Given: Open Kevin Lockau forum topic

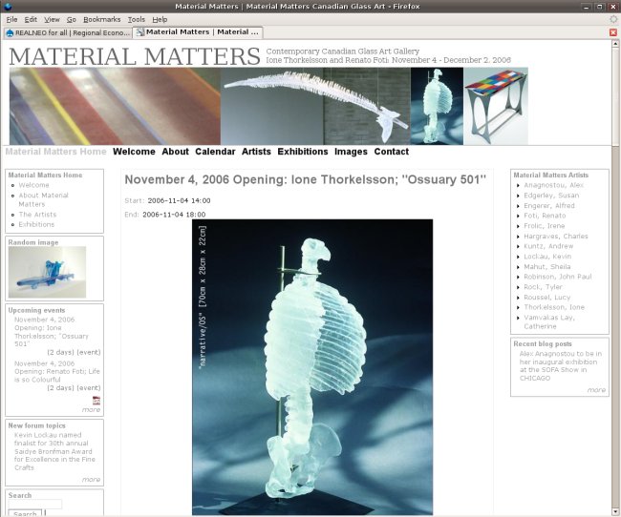Looking at the screenshot, I should tap(54, 451).
